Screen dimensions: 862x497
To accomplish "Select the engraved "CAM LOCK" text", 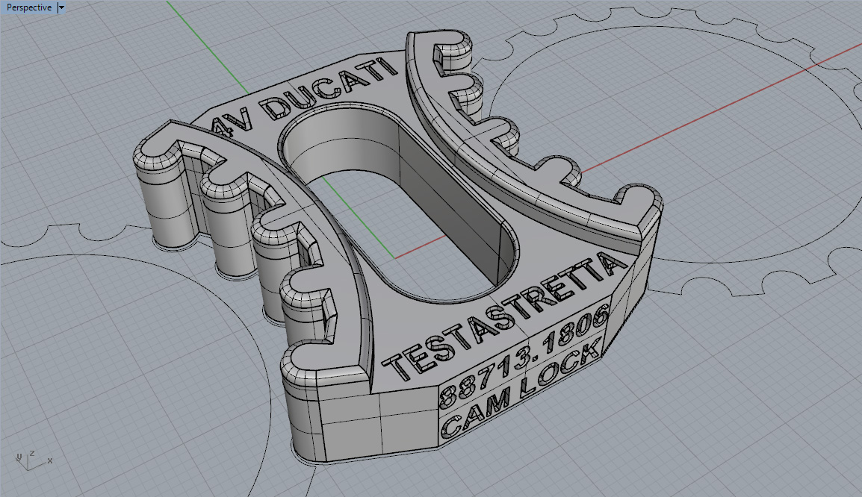I will [x=521, y=390].
